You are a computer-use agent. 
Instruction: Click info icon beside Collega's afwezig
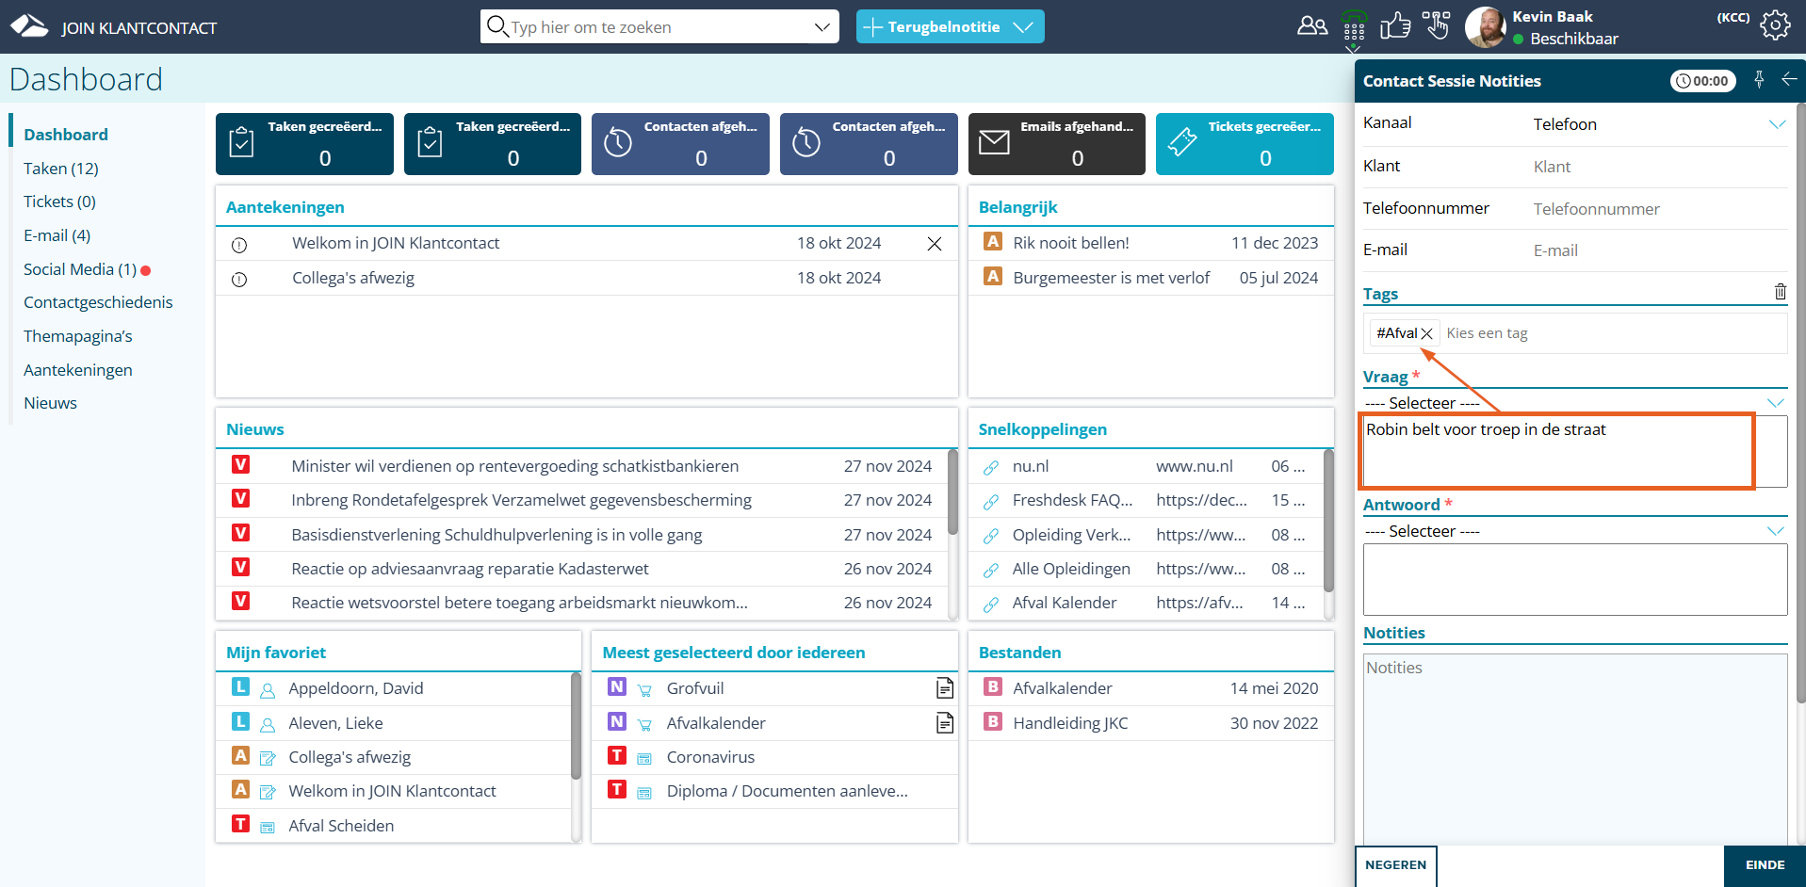point(239,280)
